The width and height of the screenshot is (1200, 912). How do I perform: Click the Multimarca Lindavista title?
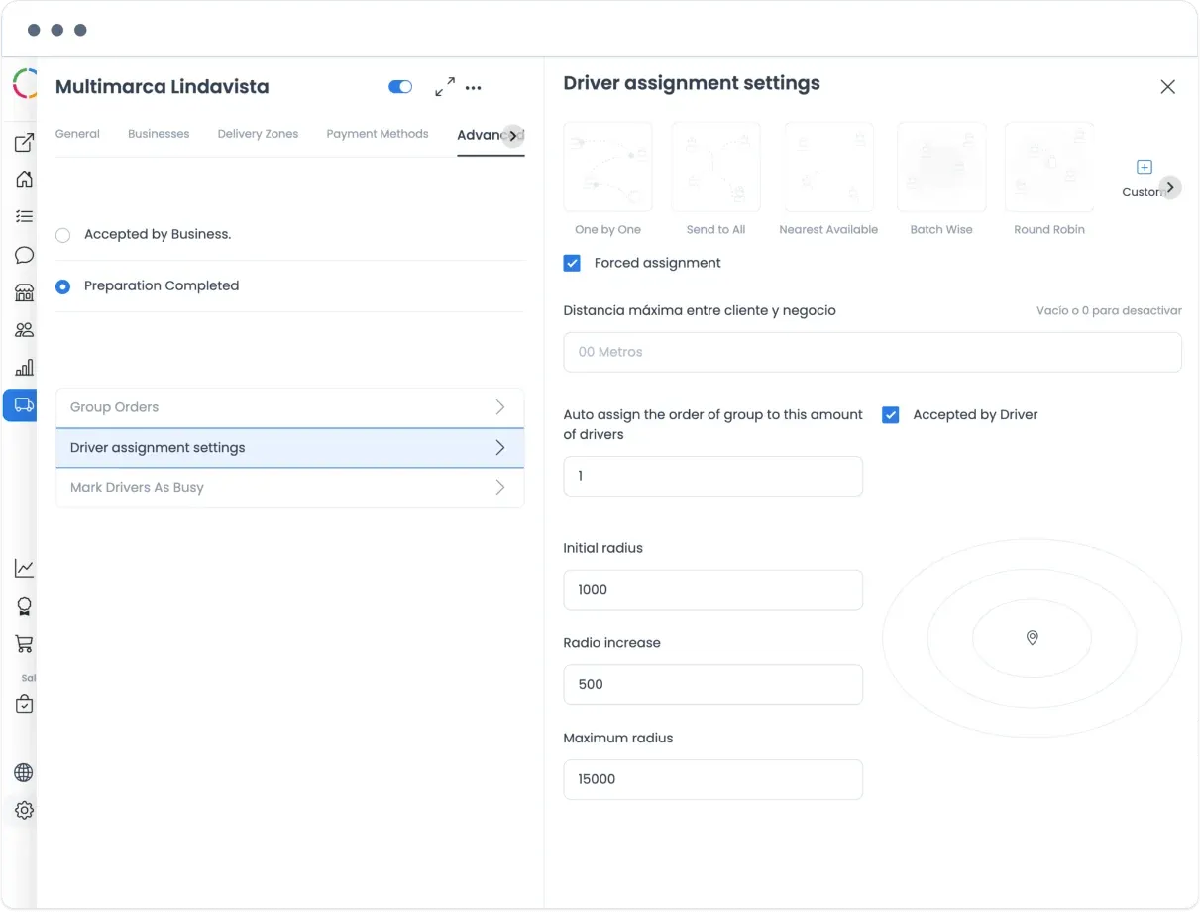coord(163,87)
